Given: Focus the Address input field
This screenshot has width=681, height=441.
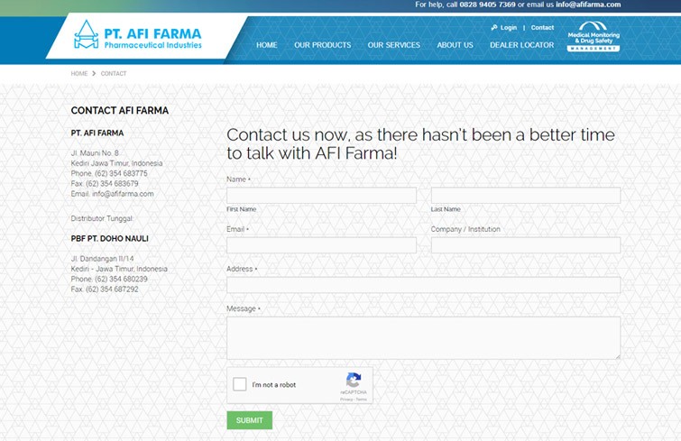Looking at the screenshot, I should 423,285.
